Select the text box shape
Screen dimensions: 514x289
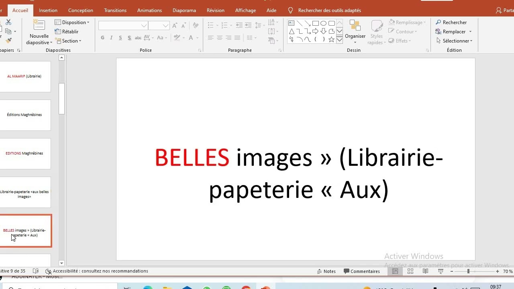click(x=292, y=23)
